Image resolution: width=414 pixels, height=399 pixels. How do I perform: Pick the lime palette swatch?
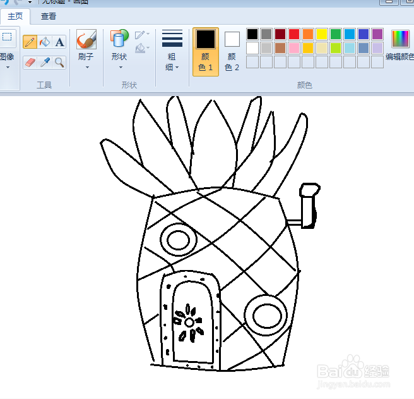coord(336,48)
